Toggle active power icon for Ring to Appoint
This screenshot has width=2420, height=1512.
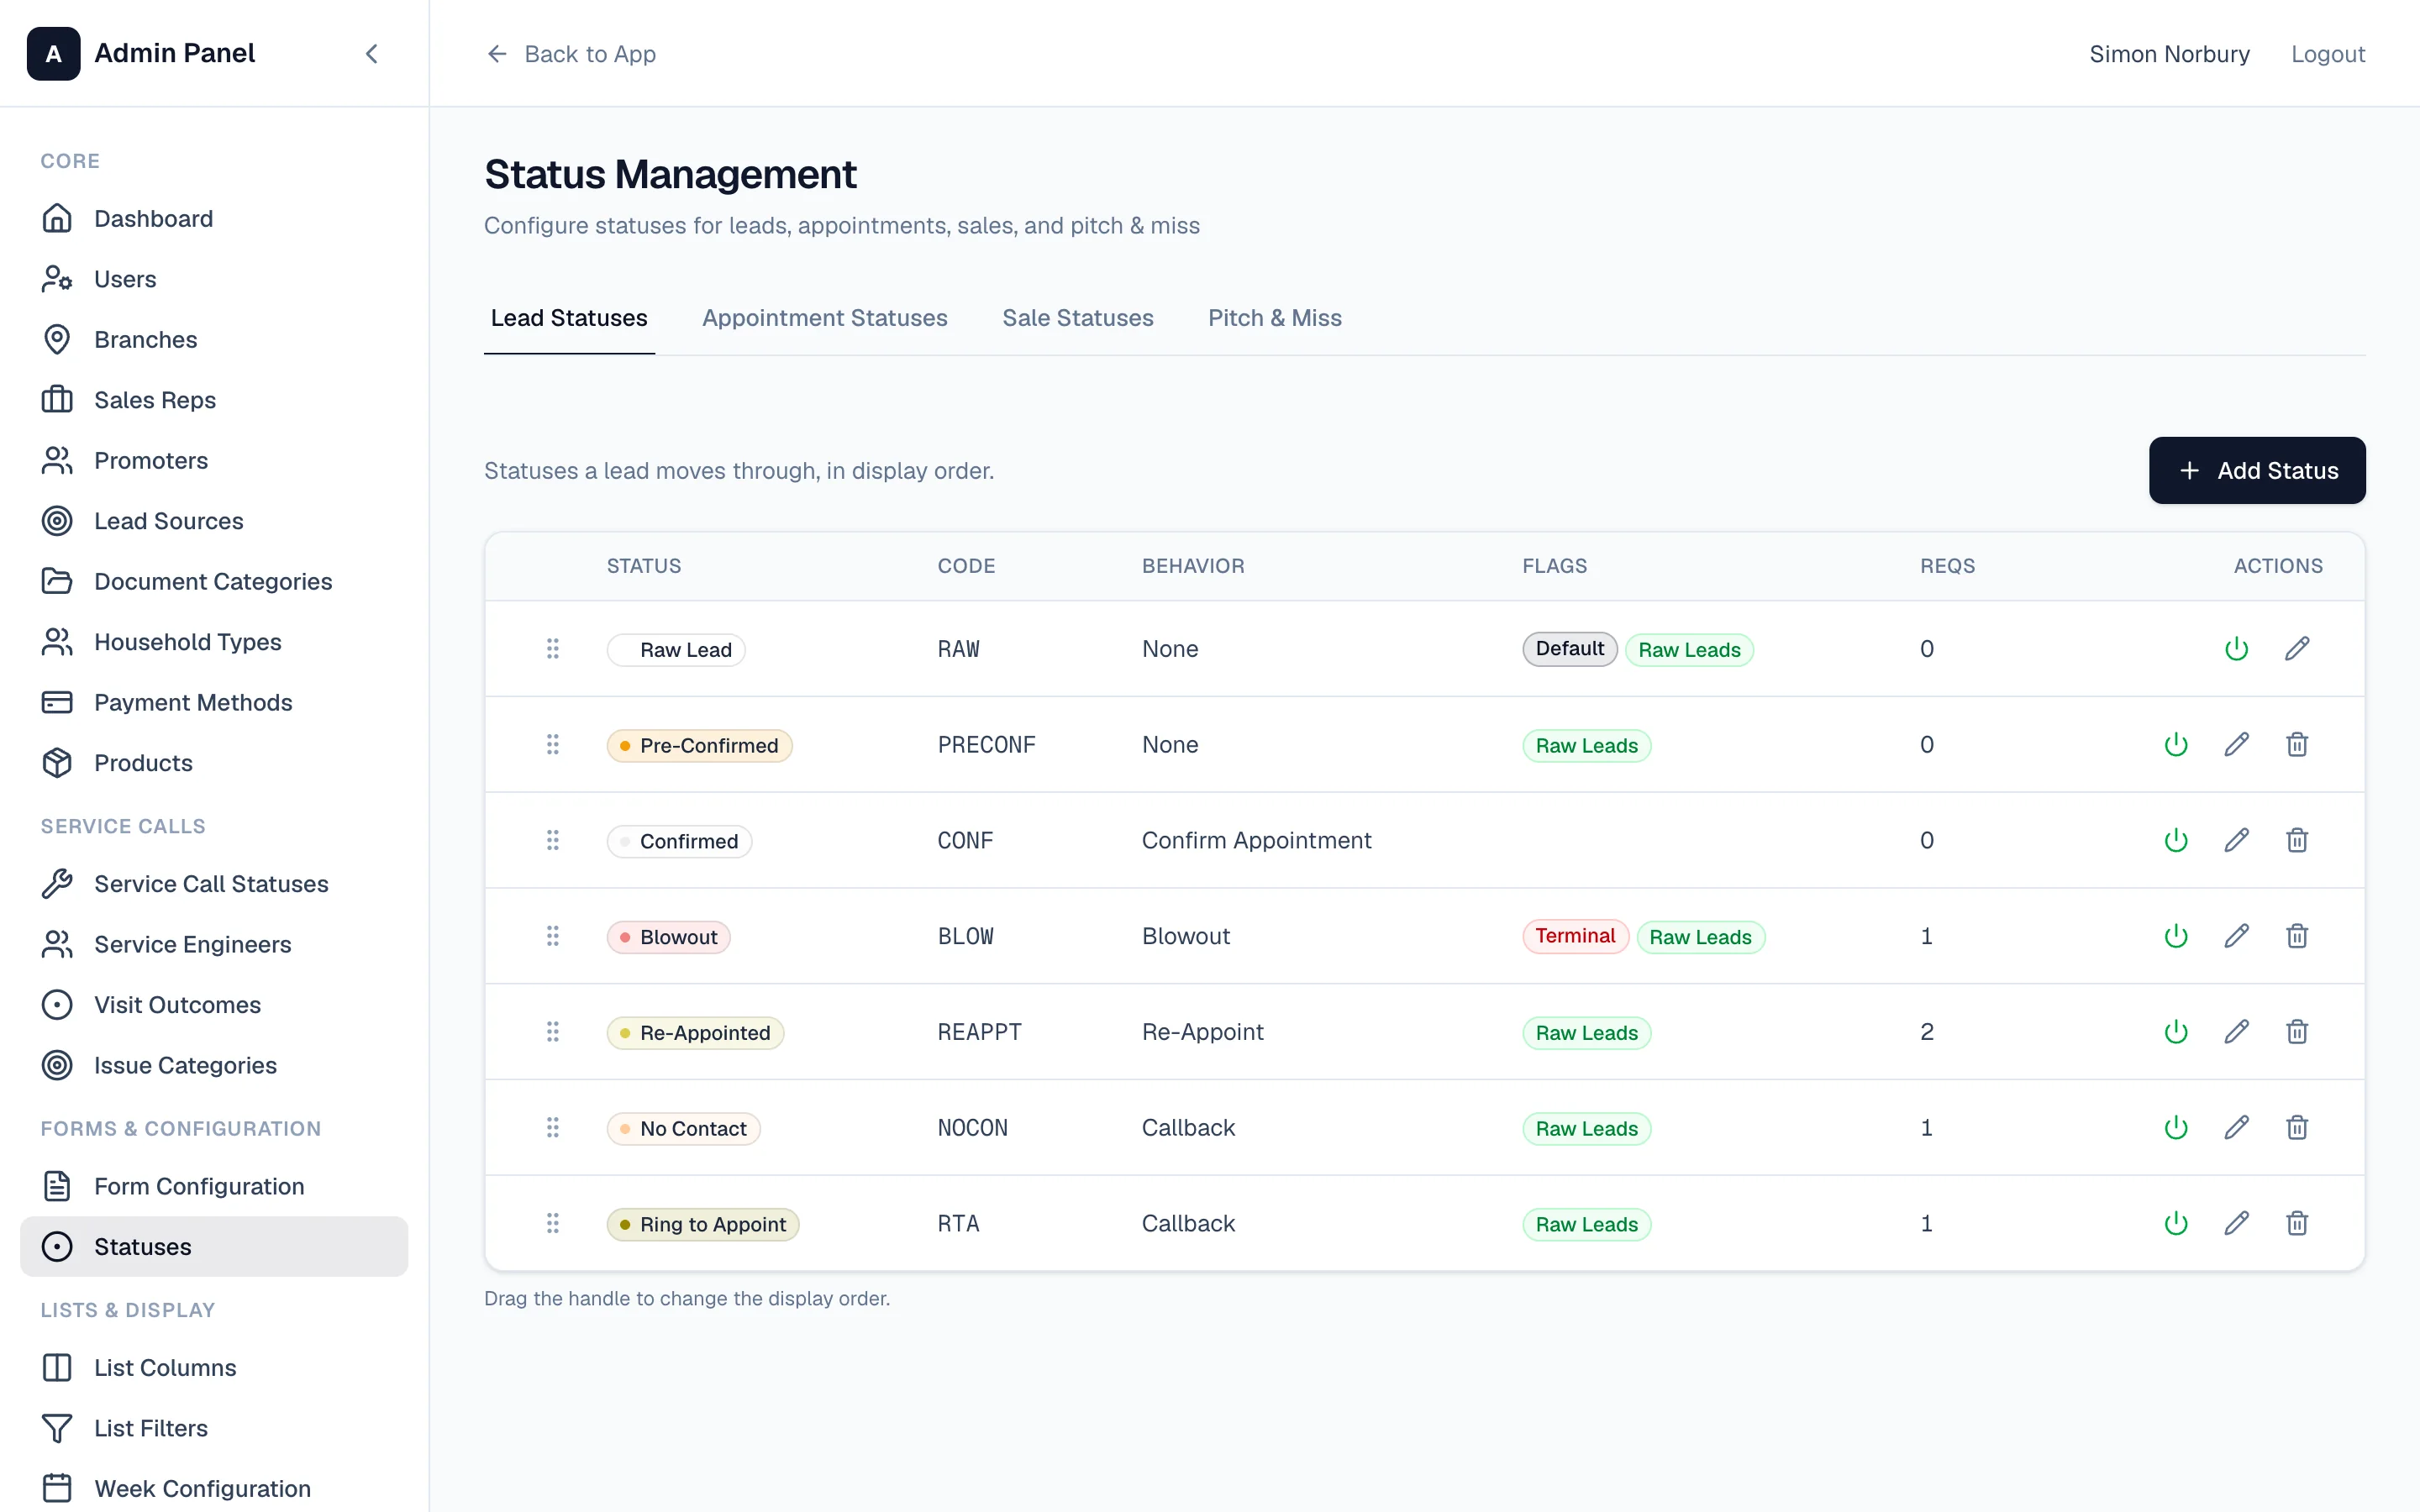(2176, 1224)
